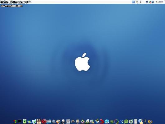Launch the clapperboard movie icon in dock
The height and width of the screenshot is (124, 165).
pos(97,122)
